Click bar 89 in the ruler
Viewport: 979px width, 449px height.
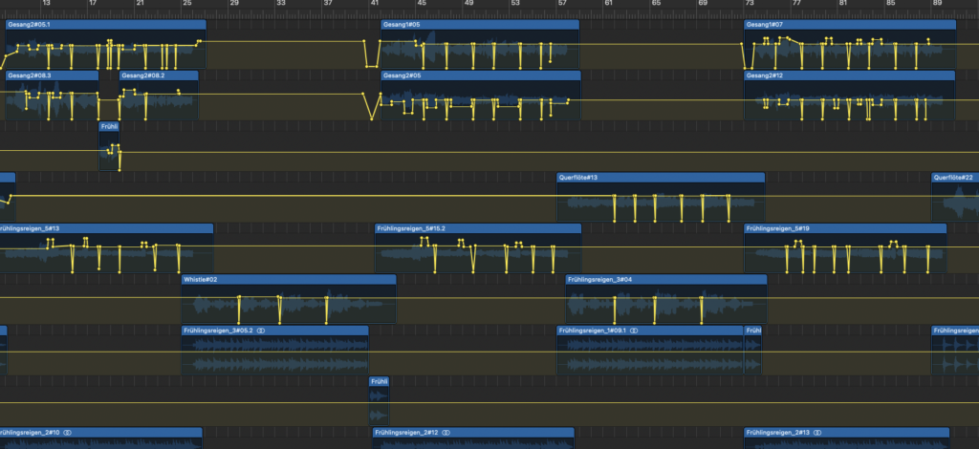(x=938, y=3)
